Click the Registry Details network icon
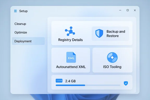The width and height of the screenshot is (150, 100). [x=70, y=31]
